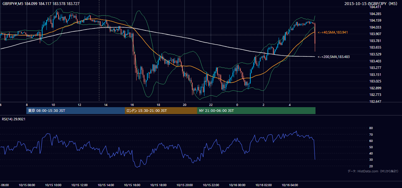Click price axis label 184.411
This screenshot has width=402, height=188.
coord(375,7)
